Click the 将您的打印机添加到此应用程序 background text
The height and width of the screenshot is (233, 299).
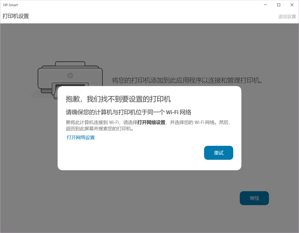[187, 81]
